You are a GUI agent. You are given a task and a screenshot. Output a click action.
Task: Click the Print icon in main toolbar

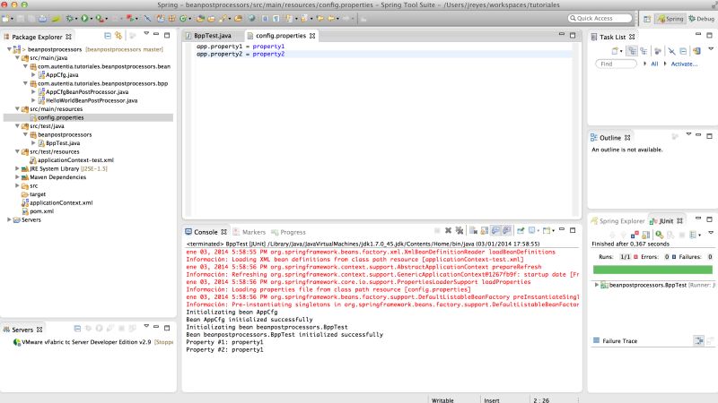[x=42, y=19]
